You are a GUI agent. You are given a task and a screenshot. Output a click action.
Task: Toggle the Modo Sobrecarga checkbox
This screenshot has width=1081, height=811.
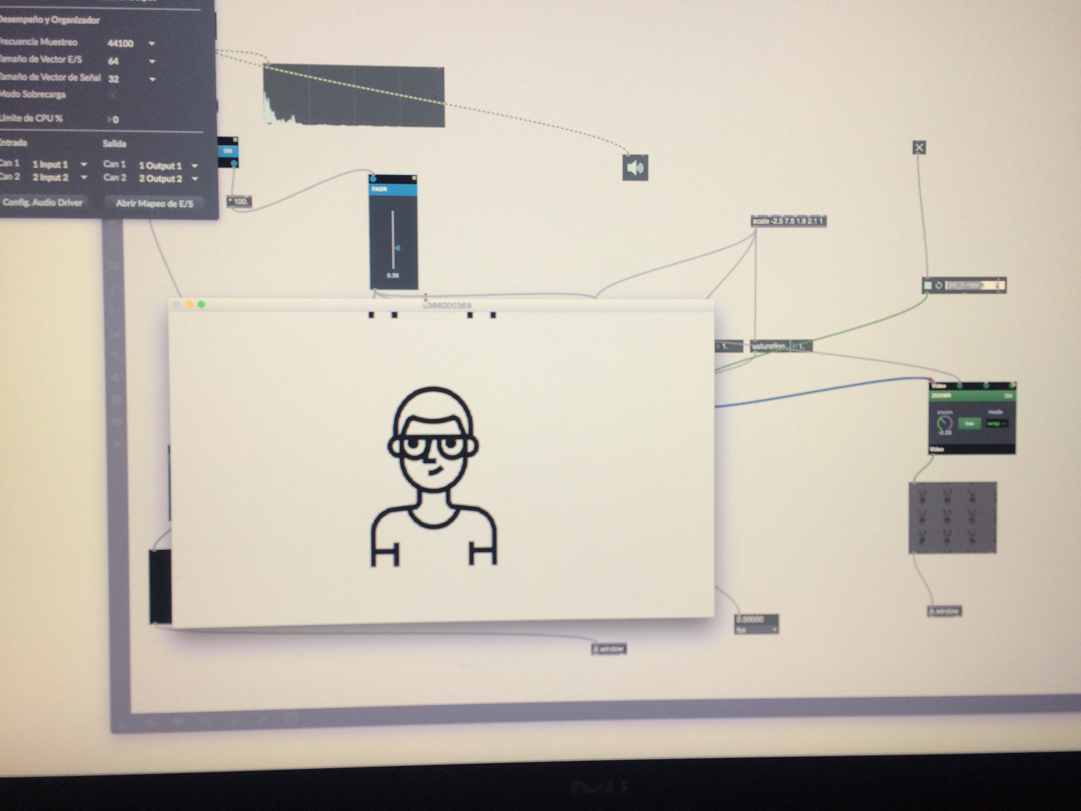coord(113,95)
